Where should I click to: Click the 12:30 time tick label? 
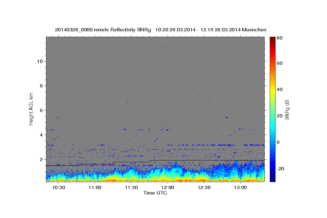pyautogui.click(x=204, y=188)
